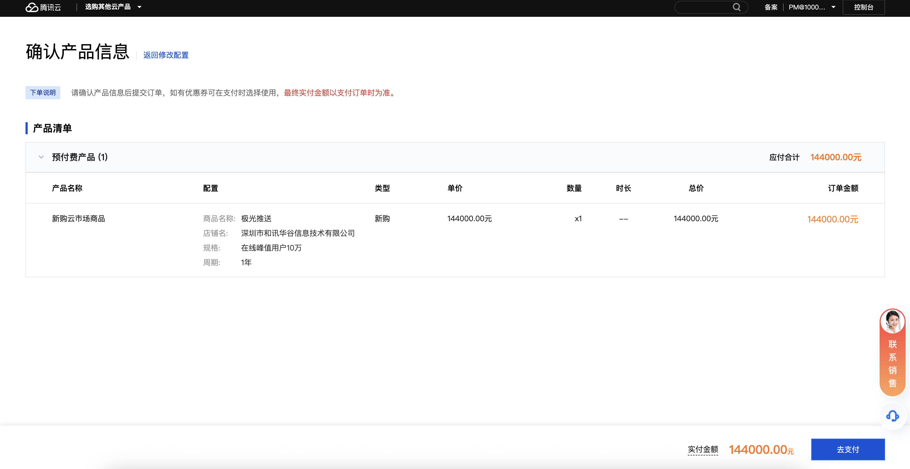Viewport: 910px width, 469px height.
Task: Click the 极光推送 product value
Action: pyautogui.click(x=256, y=219)
